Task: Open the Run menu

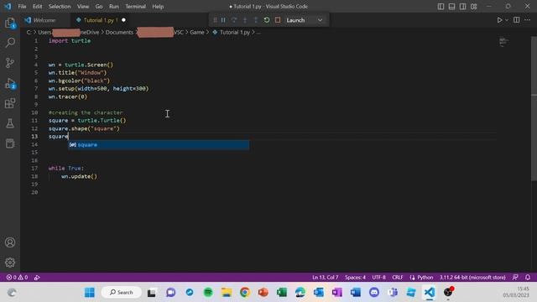Action: click(x=114, y=7)
